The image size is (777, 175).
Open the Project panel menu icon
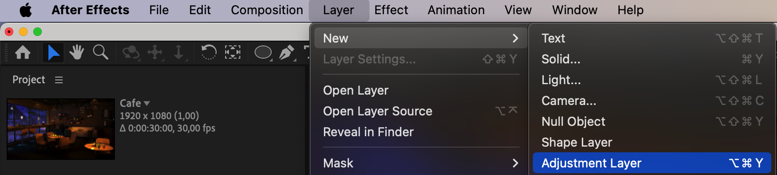click(59, 80)
